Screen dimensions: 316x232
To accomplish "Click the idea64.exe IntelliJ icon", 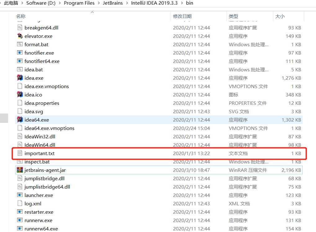I will (x=20, y=119).
